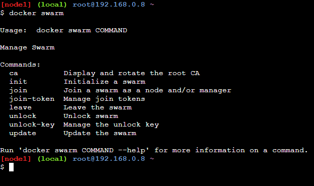Image resolution: width=314 pixels, height=186 pixels.
Task: Click the 'Manage Swarm' description text
Action: click(27, 48)
